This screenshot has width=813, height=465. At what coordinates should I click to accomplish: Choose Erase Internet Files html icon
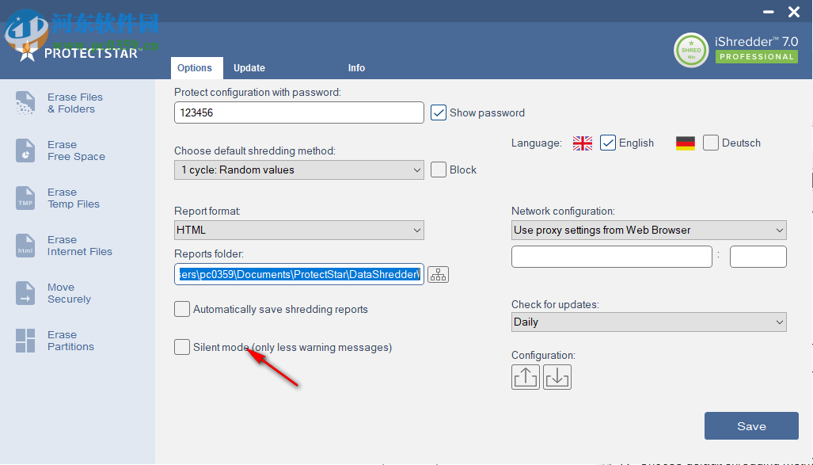tap(25, 246)
